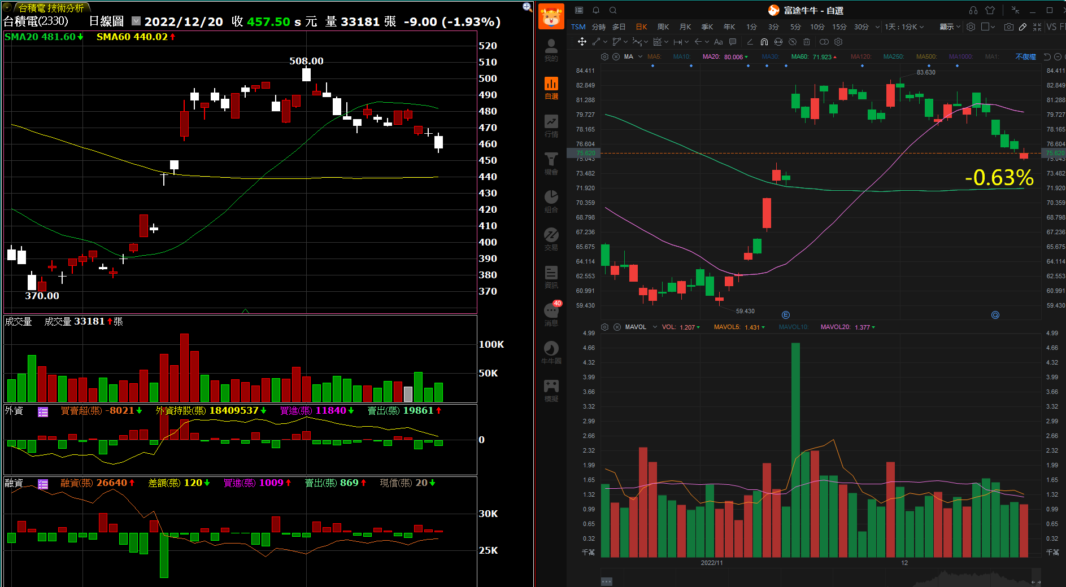Toggle the magnet snap mode

click(764, 42)
